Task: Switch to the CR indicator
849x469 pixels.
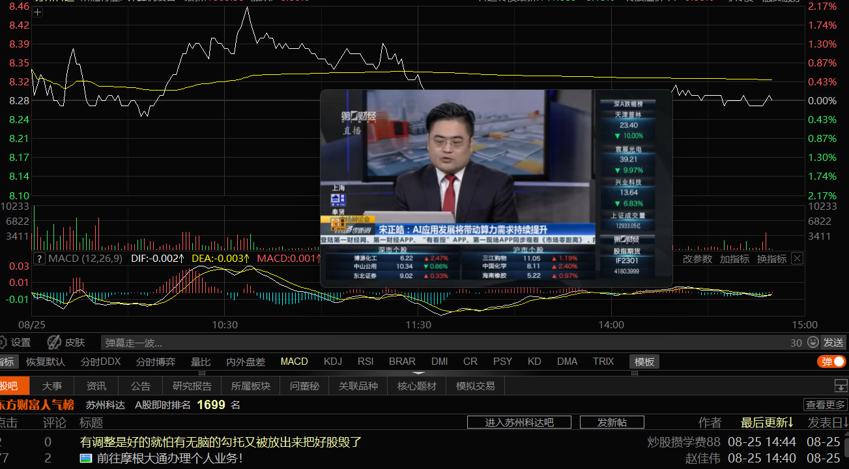Action: 470,362
